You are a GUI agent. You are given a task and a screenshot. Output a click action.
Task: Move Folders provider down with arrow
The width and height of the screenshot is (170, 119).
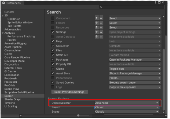point(101,23)
